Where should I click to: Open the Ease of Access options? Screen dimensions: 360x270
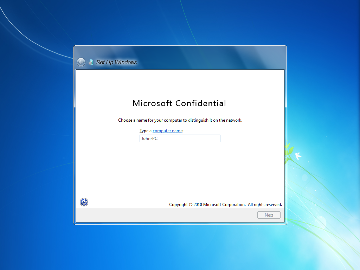(x=84, y=202)
